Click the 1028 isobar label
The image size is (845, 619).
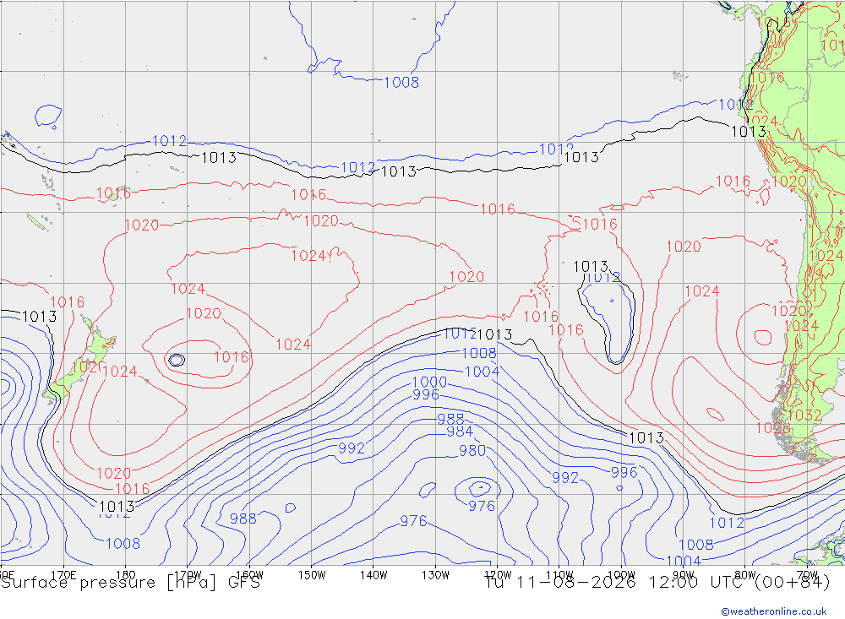click(x=773, y=428)
